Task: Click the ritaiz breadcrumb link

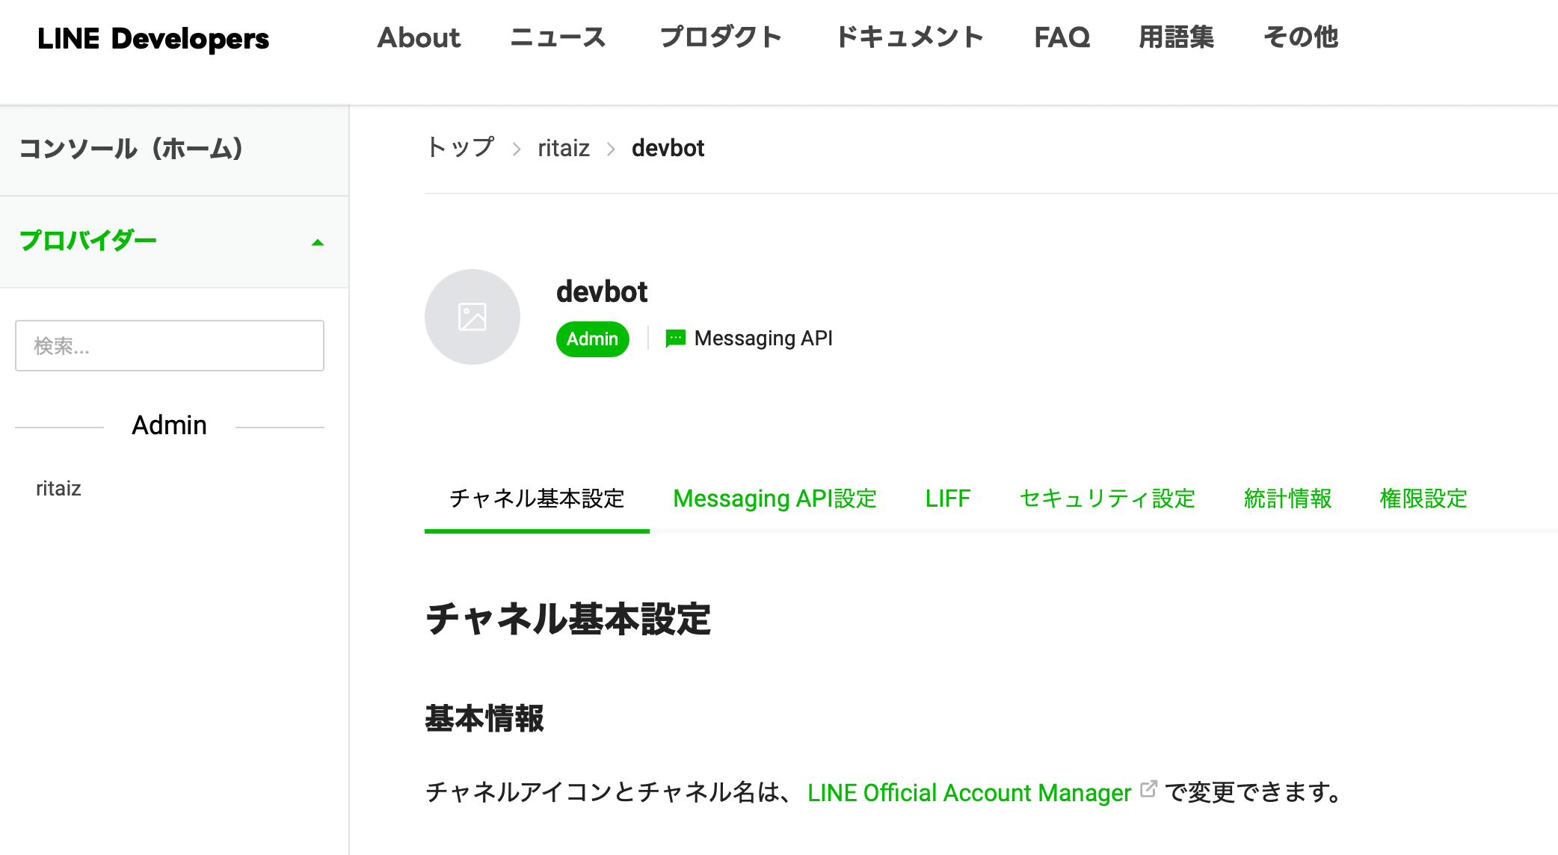Action: [564, 148]
